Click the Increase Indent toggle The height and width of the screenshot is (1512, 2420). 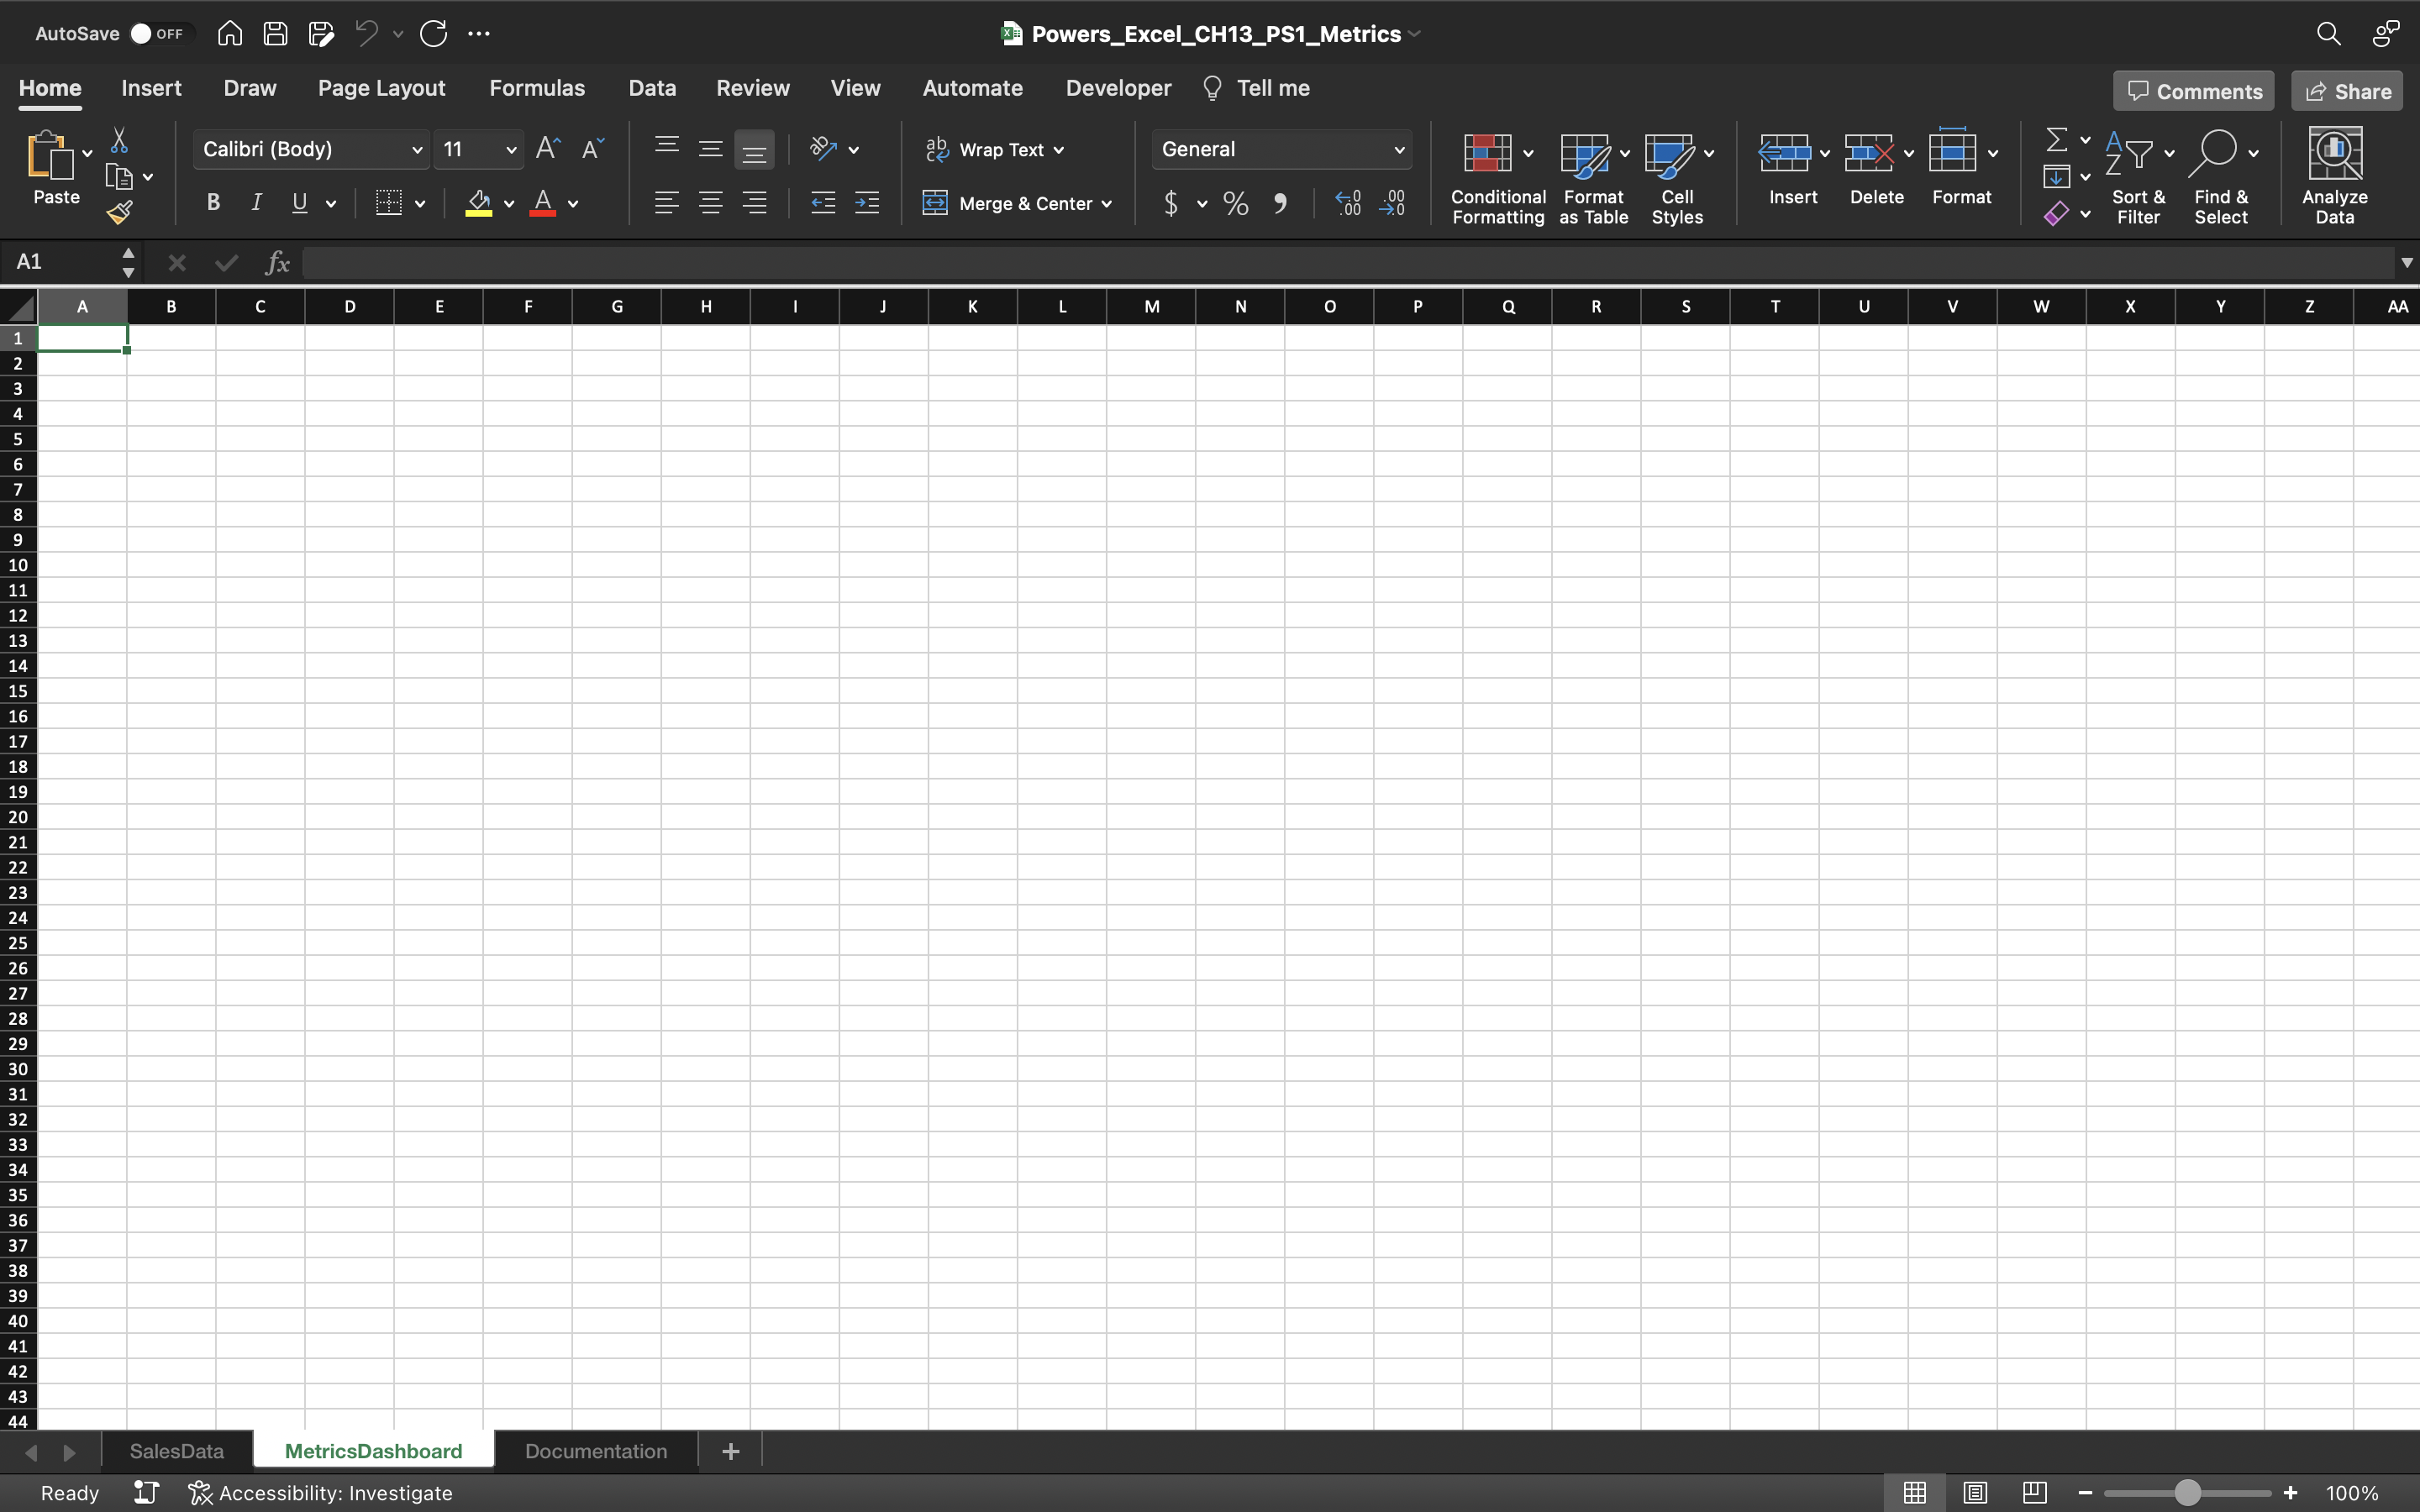click(867, 203)
